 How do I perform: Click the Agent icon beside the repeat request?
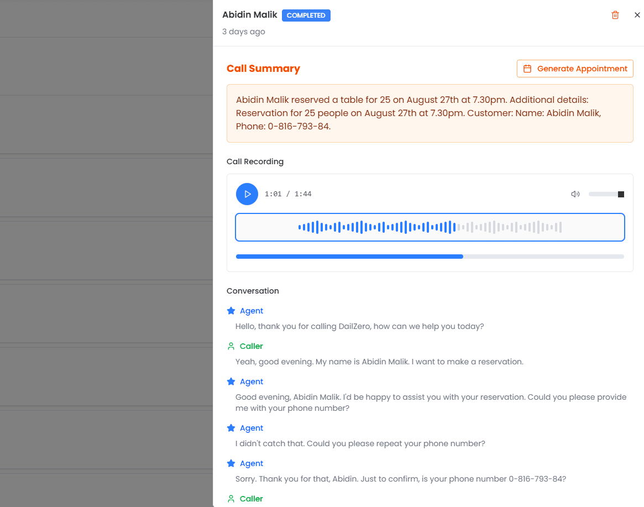point(232,427)
